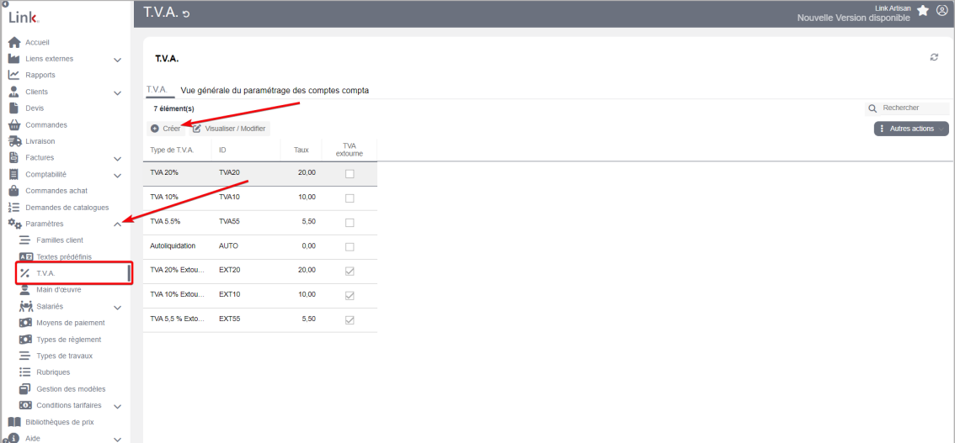Click the Créer button
The image size is (955, 443).
point(166,129)
